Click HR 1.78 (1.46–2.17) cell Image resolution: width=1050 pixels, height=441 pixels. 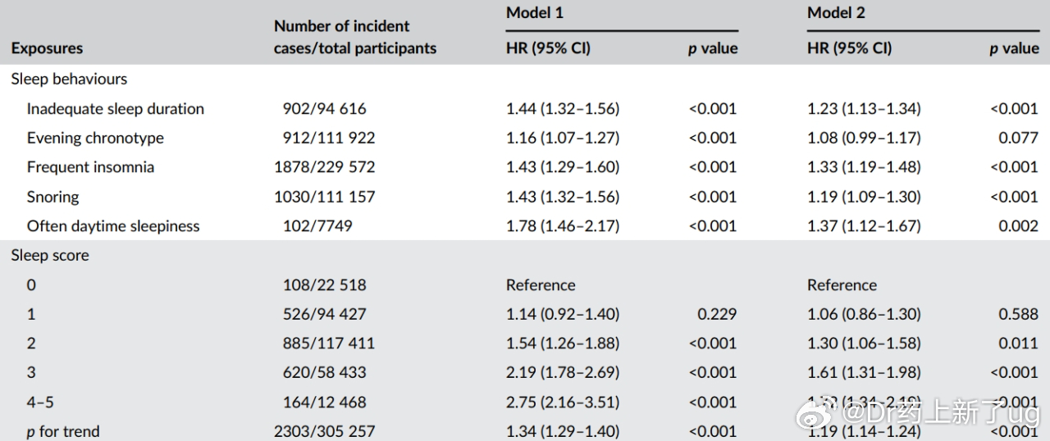563,226
